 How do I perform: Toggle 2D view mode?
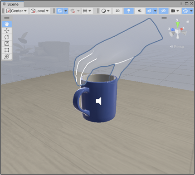[x=117, y=11]
